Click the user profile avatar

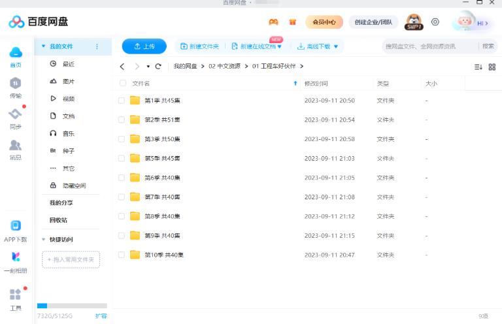click(465, 21)
